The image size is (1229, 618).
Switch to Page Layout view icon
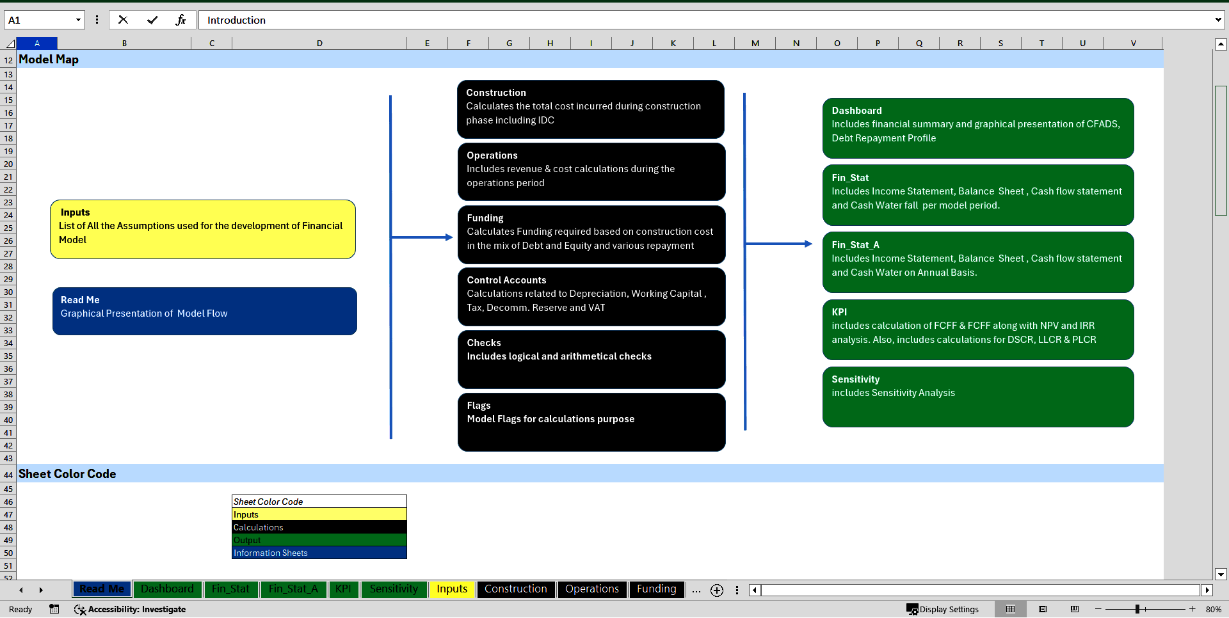tap(1041, 609)
